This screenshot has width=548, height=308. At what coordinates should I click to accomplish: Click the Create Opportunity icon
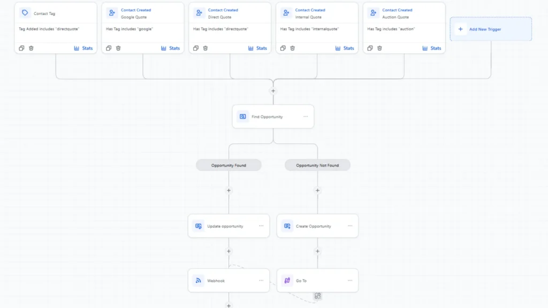point(287,226)
